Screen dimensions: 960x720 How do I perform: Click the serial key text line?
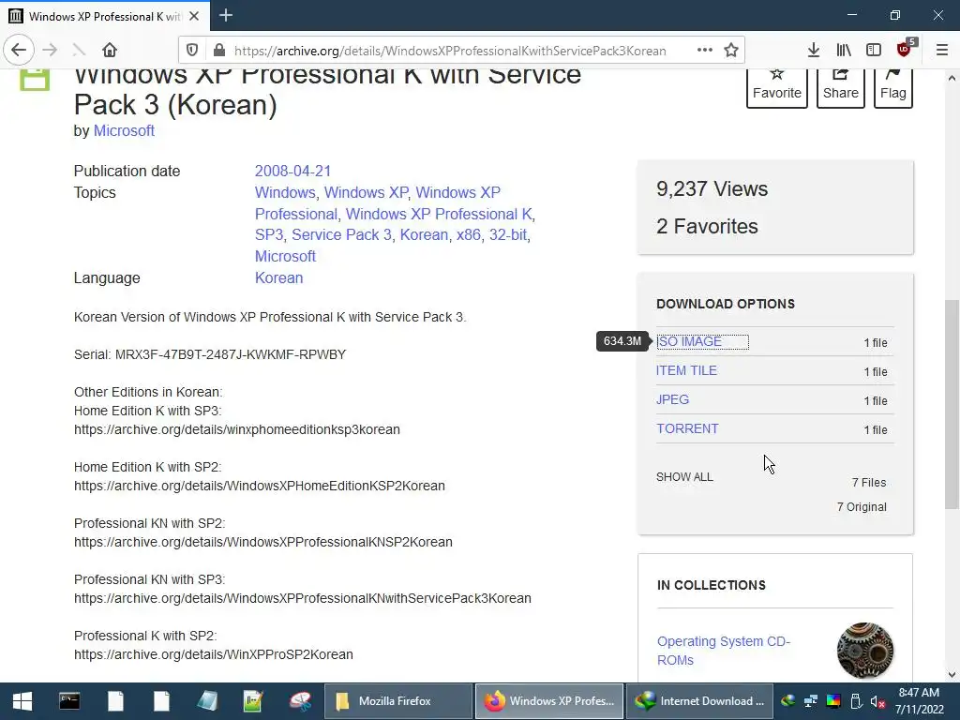[210, 354]
